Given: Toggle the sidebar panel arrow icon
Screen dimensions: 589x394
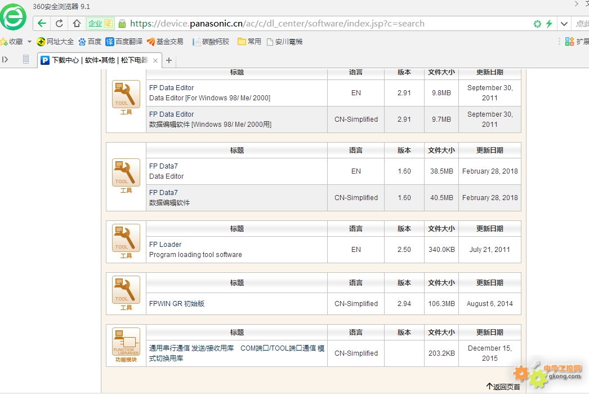Looking at the screenshot, I should coord(5,59).
